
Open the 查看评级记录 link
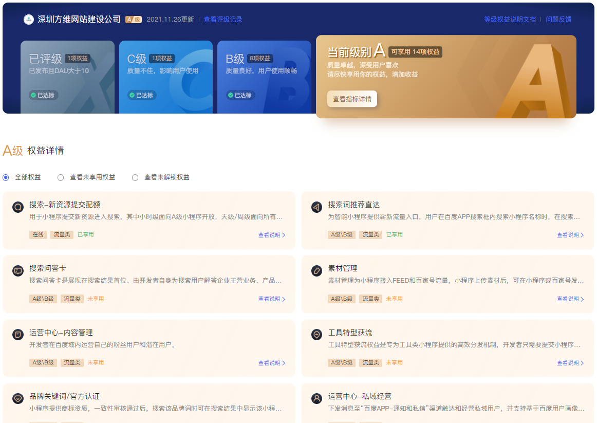click(x=223, y=20)
